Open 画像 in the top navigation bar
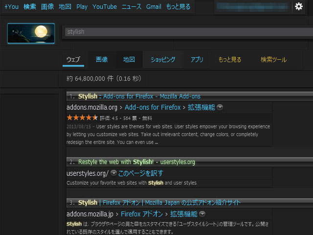The width and height of the screenshot is (313, 235). pyautogui.click(x=47, y=7)
